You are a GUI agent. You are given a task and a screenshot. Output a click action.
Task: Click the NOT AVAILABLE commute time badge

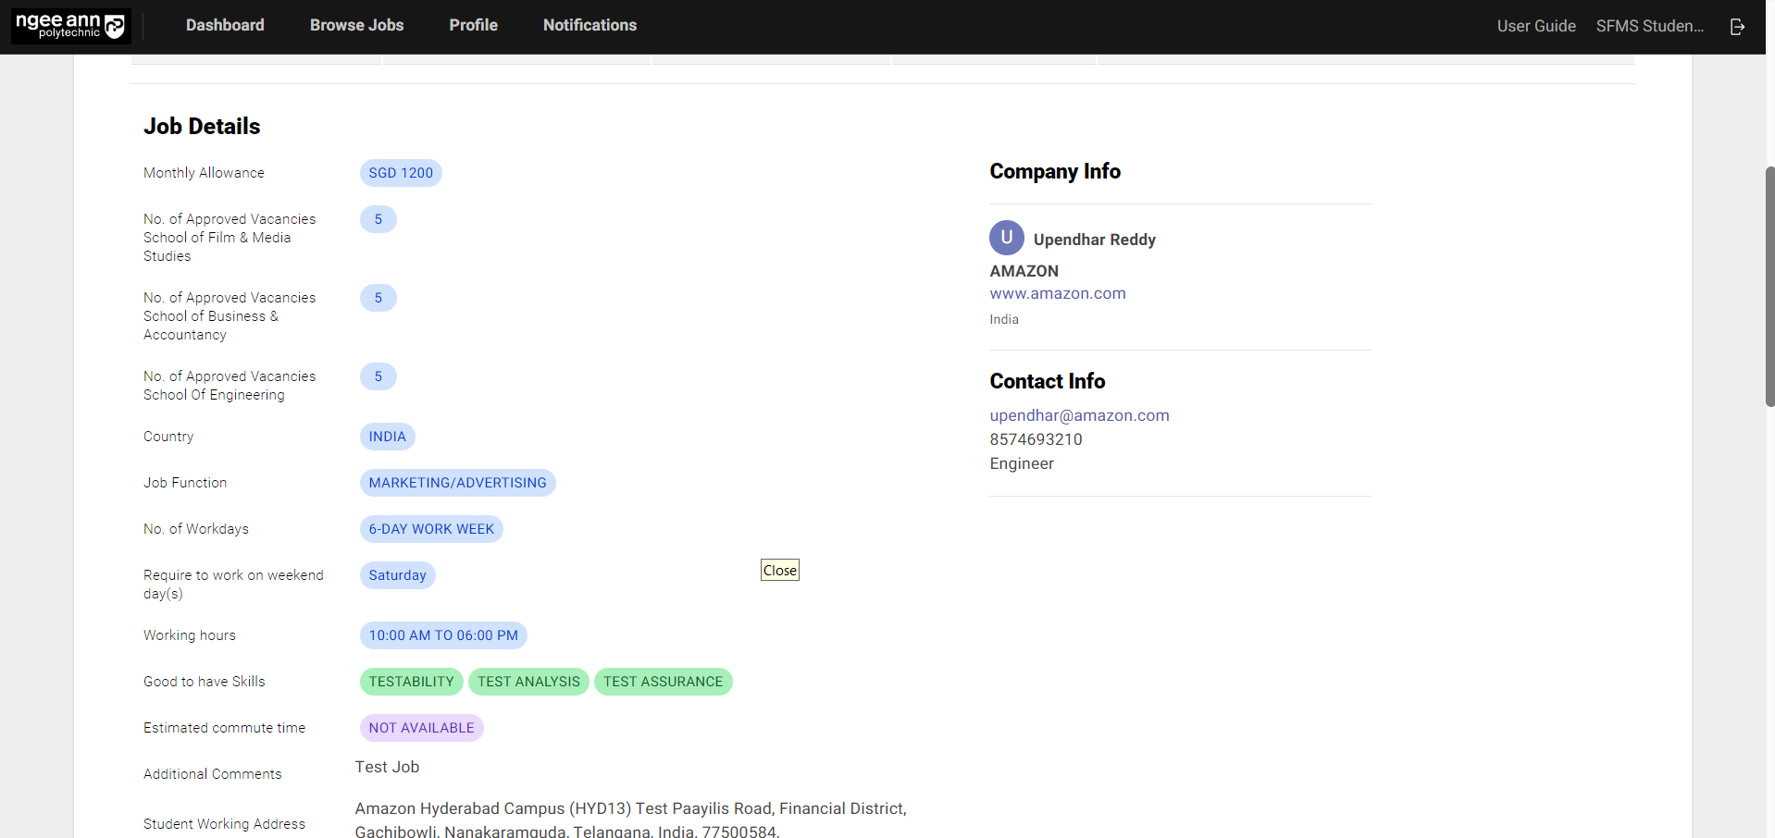pos(421,728)
